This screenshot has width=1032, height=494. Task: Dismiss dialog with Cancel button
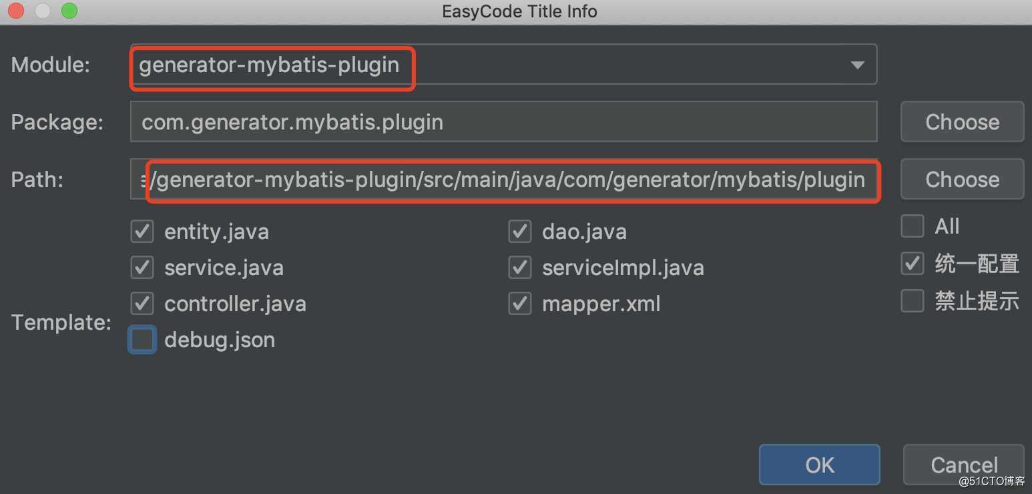pos(964,465)
